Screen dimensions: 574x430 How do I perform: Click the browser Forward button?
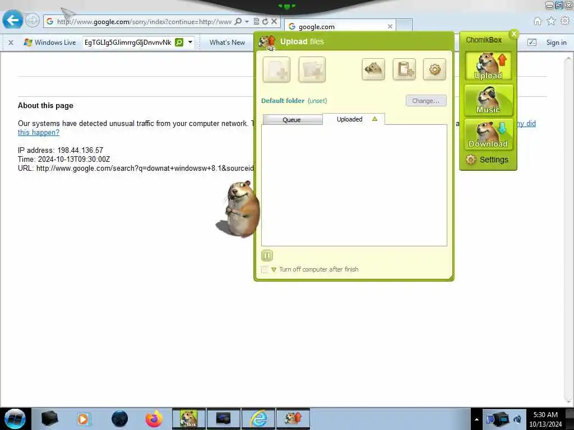coord(32,21)
